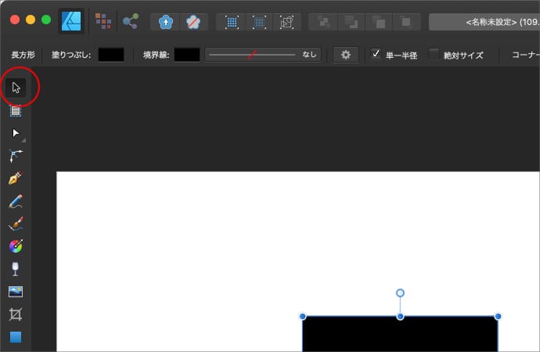Select the blue Rectangle shape tool
540x352 pixels.
(x=16, y=337)
